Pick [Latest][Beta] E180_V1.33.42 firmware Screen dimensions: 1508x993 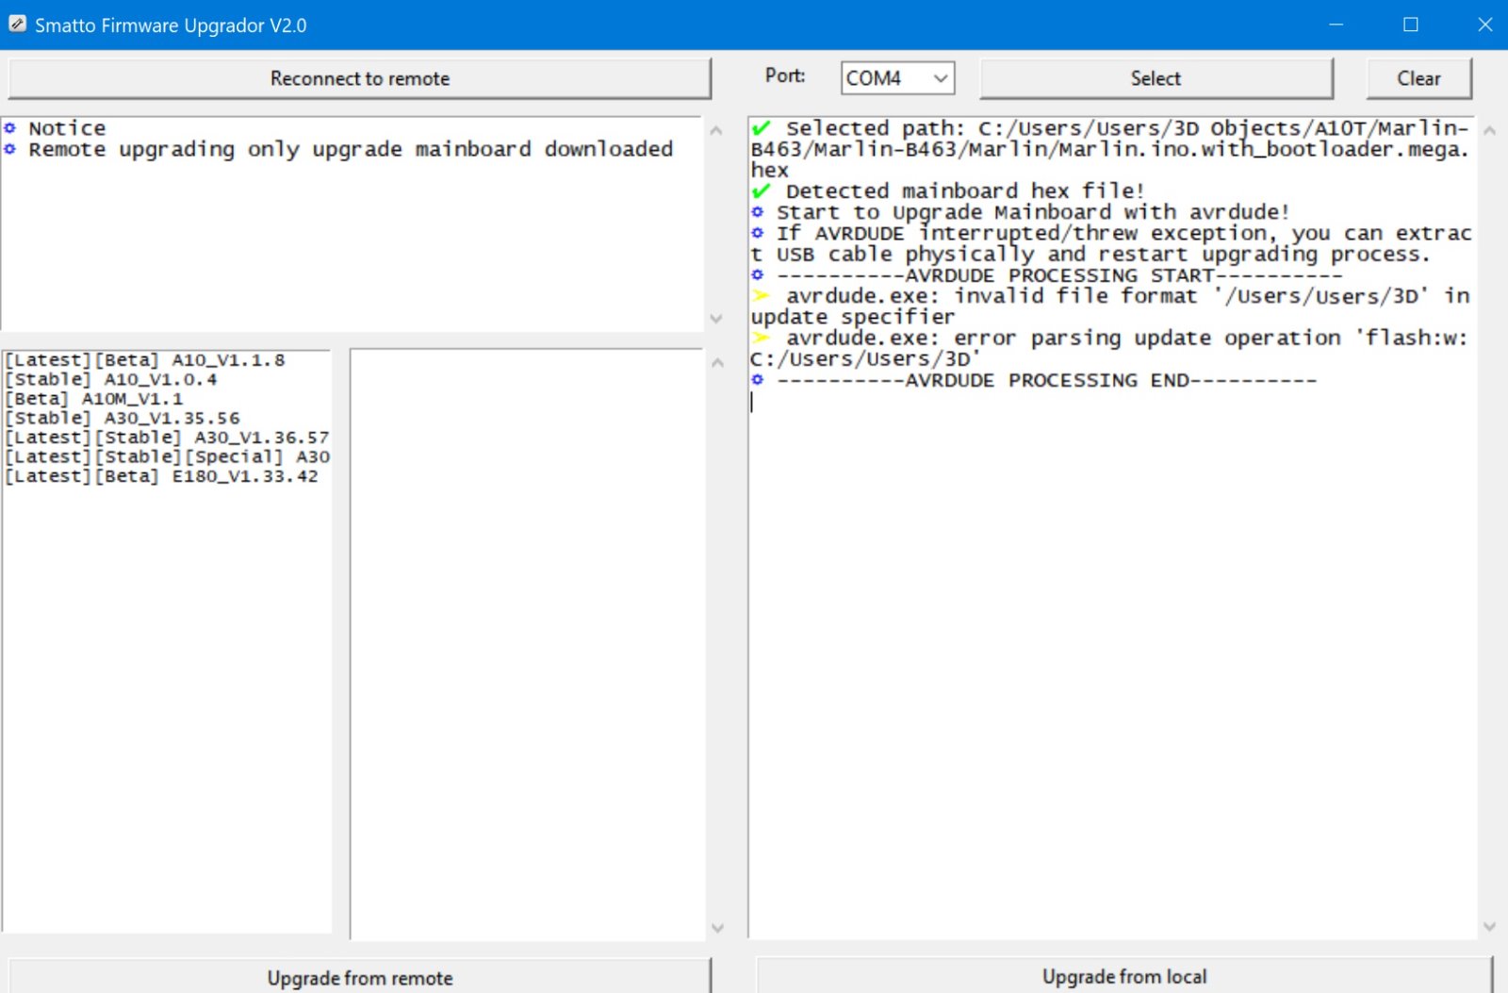click(161, 476)
